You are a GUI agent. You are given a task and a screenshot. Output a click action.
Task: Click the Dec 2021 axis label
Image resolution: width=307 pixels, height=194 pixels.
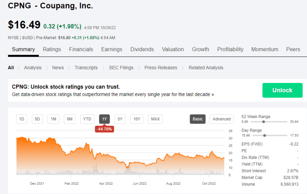point(37,183)
